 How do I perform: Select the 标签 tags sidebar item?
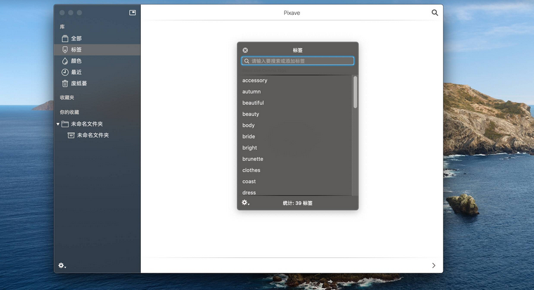click(76, 50)
